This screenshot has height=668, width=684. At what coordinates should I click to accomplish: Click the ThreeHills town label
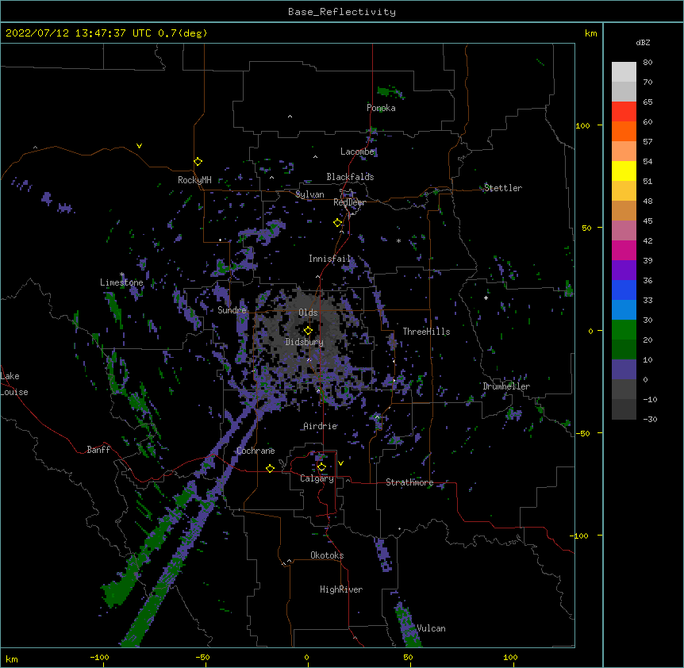pos(427,332)
